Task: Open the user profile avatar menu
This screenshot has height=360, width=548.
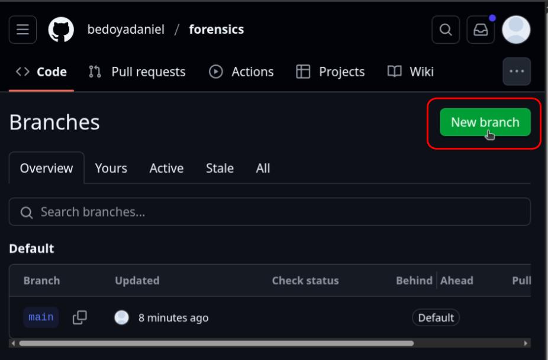Action: click(516, 30)
